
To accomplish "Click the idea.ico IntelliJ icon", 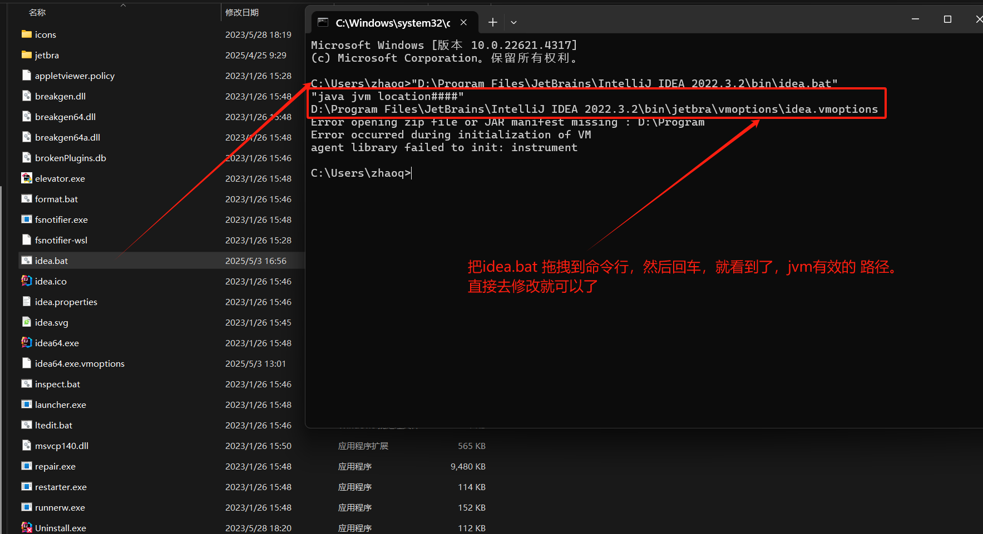I will pyautogui.click(x=26, y=281).
